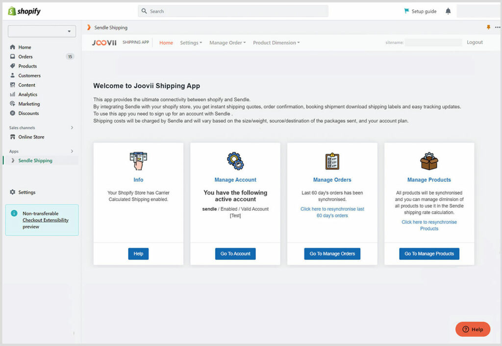Image resolution: width=502 pixels, height=346 pixels.
Task: Click the blue Help button on Info card
Action: coord(138,253)
